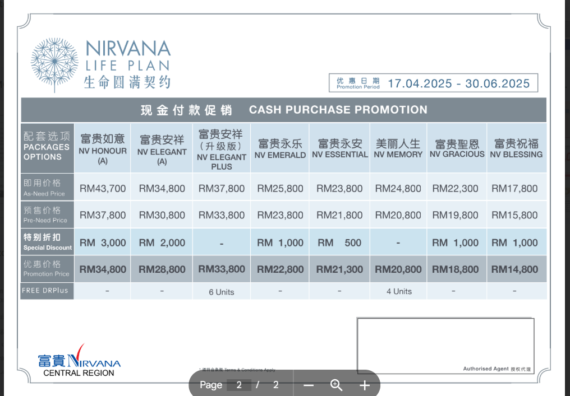Click the total page count 2
Screen dimensions: 570x396
[276, 385]
